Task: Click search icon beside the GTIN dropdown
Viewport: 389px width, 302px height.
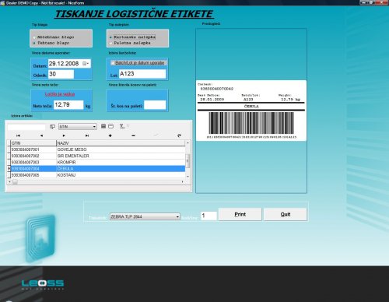Action: pos(52,127)
